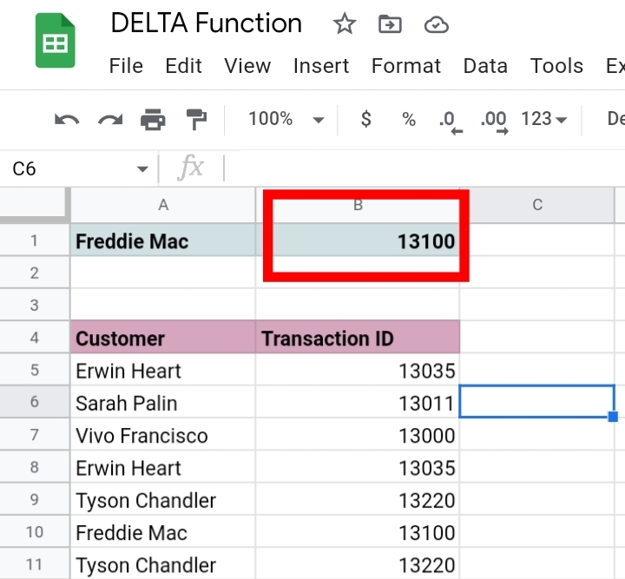Select the Transaction ID header cell
The image size is (625, 579).
(x=358, y=338)
